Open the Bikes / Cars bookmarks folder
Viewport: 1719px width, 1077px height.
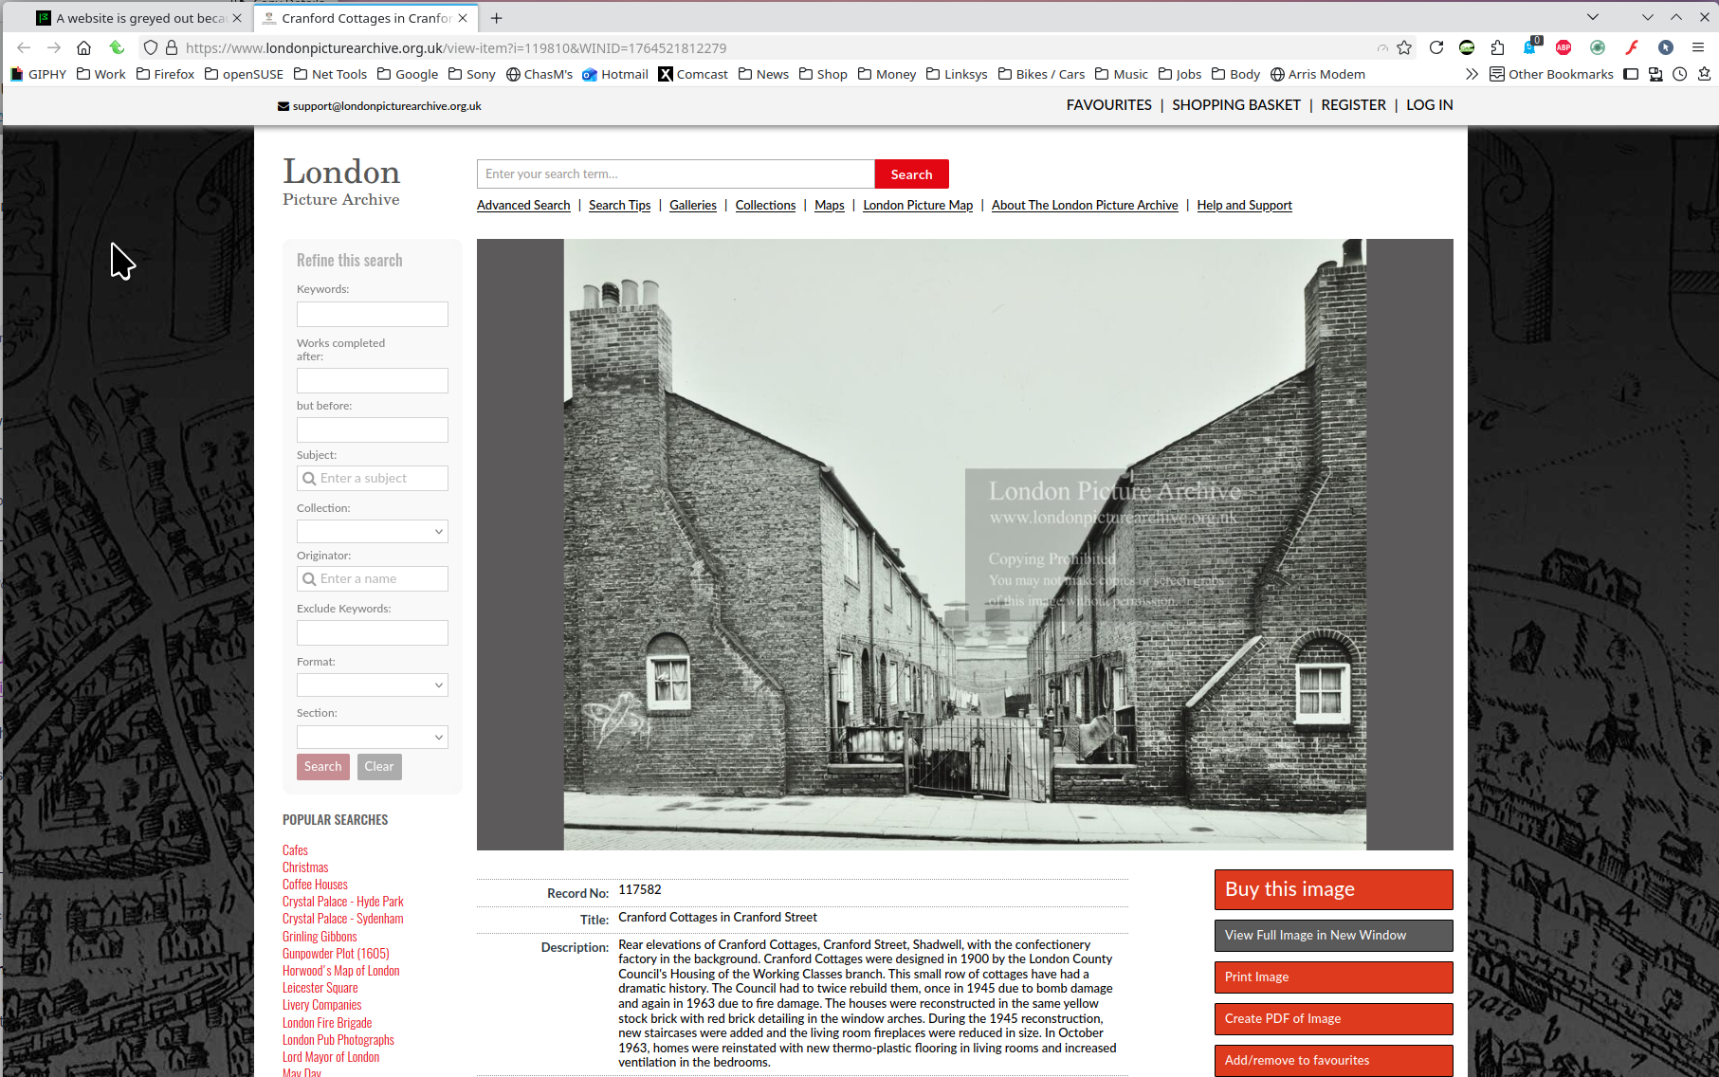pyautogui.click(x=1041, y=74)
